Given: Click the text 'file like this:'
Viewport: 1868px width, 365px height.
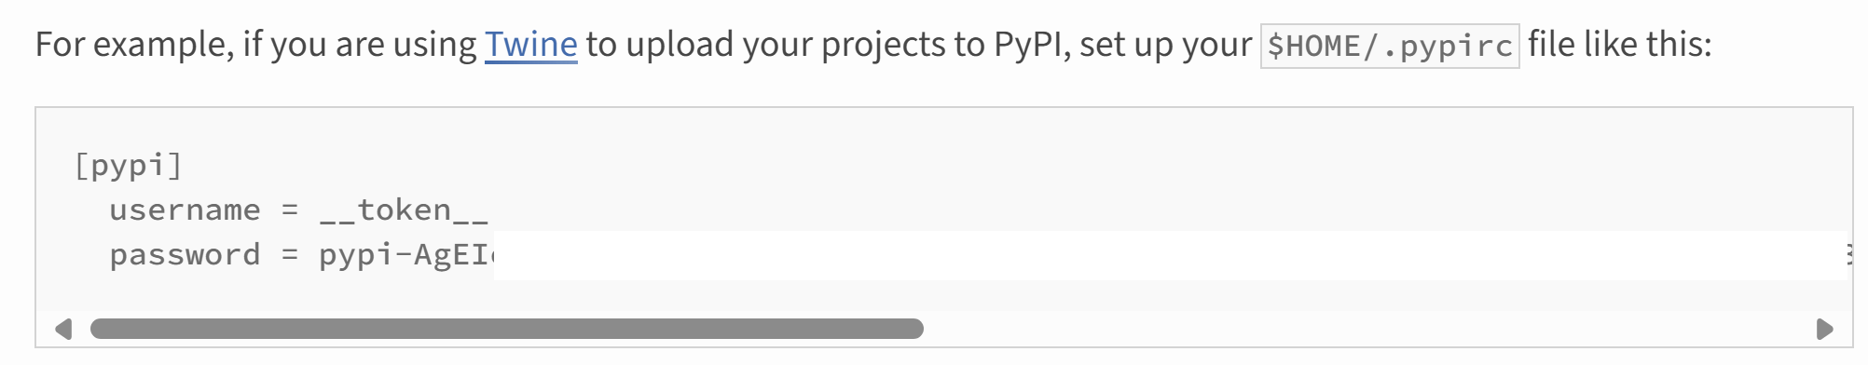Looking at the screenshot, I should tap(1620, 44).
